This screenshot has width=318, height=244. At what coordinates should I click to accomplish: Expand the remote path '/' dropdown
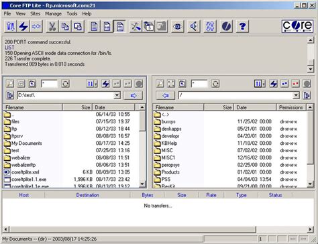pos(296,95)
